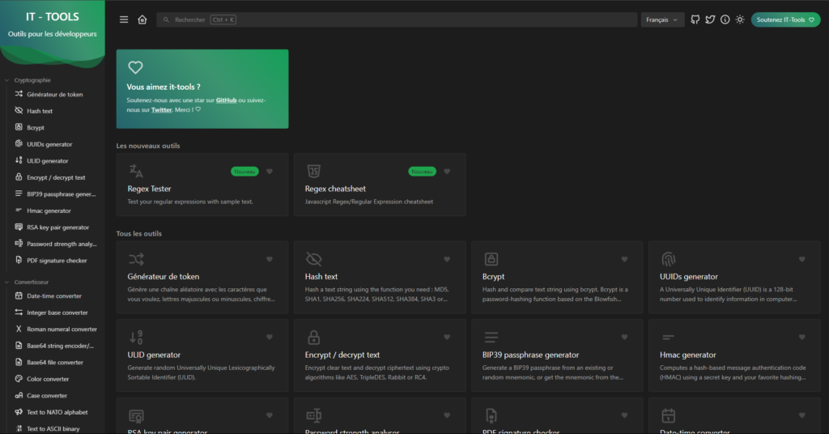The image size is (829, 434).
Task: Open the GitHub repository icon
Action: [695, 19]
